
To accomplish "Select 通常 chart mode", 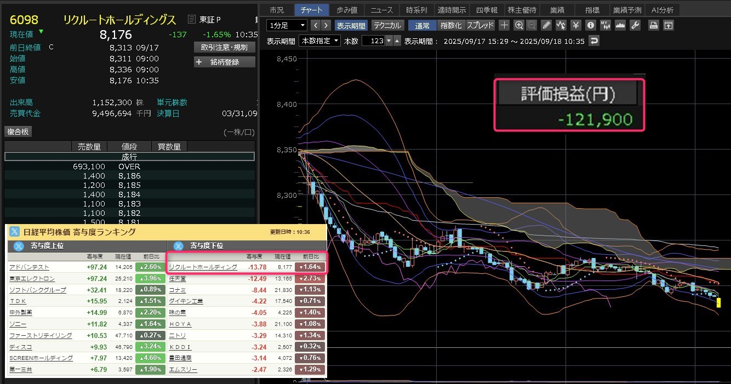I will [x=422, y=25].
